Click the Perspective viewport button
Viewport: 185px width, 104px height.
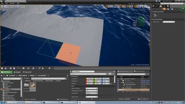click(x=9, y=6)
